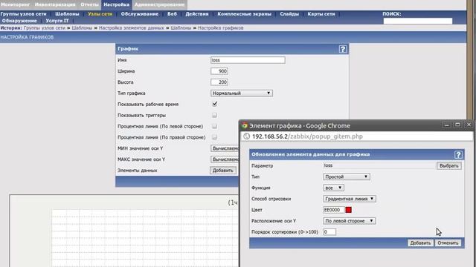Click the Цвет hex input field
476x267 pixels.
pos(334,210)
